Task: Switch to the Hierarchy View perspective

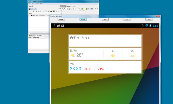Action: 71,6
